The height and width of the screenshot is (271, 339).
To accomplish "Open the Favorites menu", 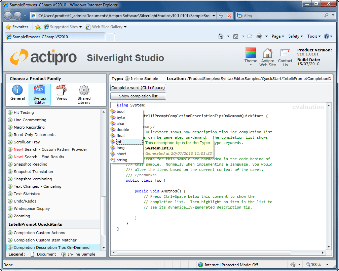I will tap(16, 27).
